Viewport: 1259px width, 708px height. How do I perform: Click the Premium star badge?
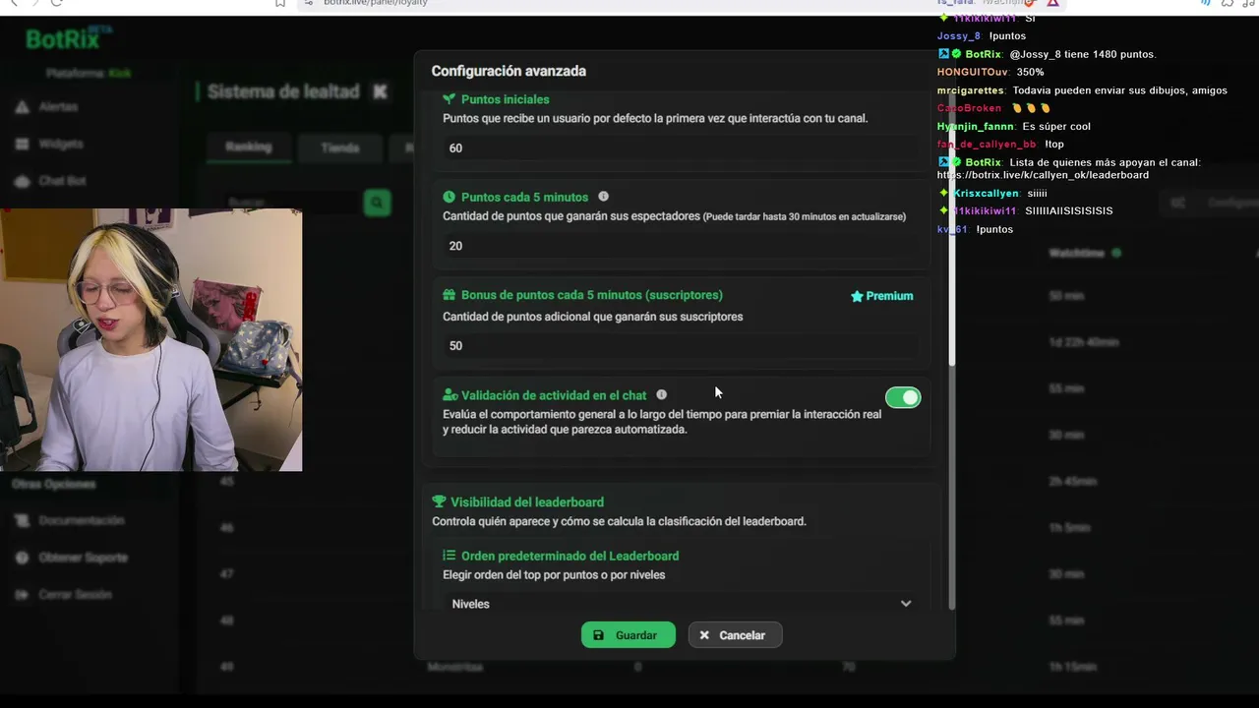(881, 296)
